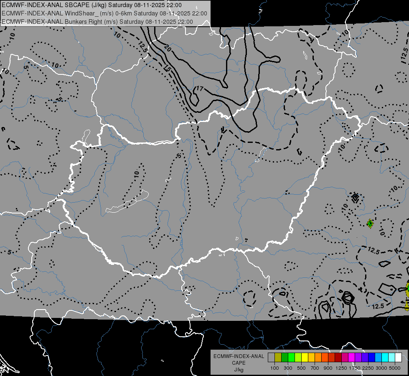Select the yellow-green legend swatch
The image size is (409, 376).
click(x=298, y=357)
